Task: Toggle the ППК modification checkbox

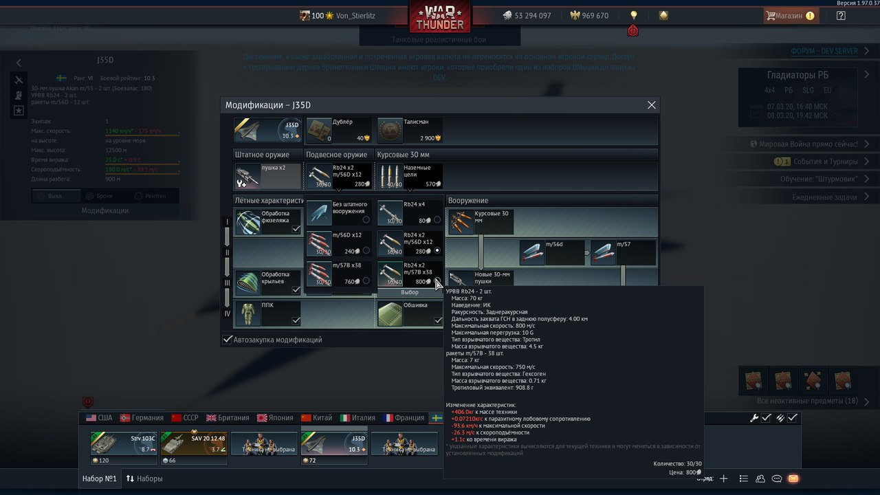Action: [x=296, y=320]
